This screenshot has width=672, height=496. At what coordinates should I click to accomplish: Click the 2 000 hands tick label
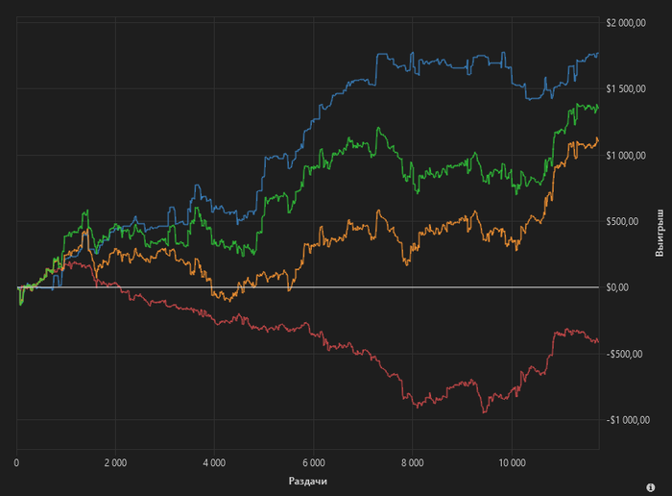(115, 463)
